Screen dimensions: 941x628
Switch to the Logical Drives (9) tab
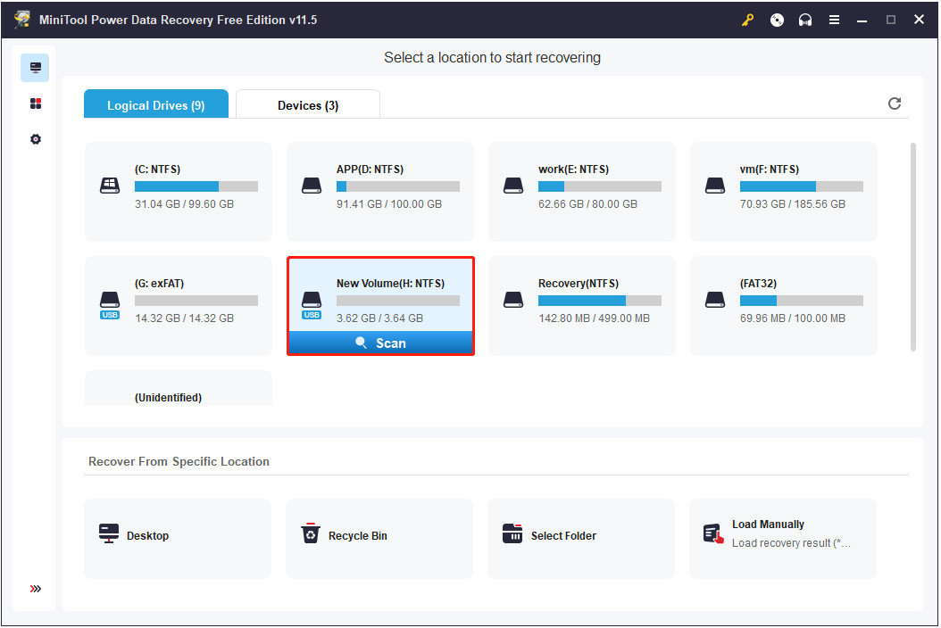point(156,103)
